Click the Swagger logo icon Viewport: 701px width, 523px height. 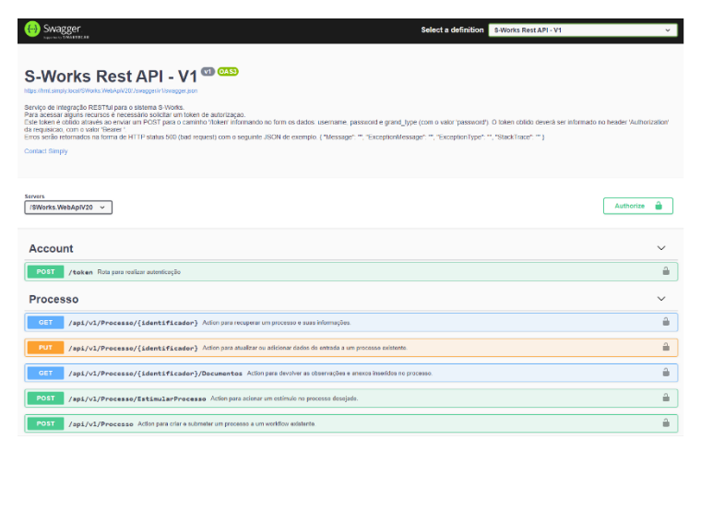coord(32,30)
